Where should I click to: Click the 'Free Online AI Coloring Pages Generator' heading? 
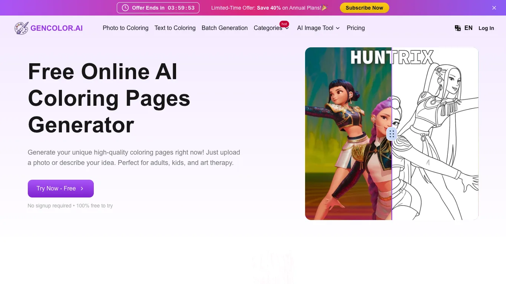point(109,98)
